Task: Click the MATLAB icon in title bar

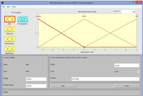Action: point(3,3)
